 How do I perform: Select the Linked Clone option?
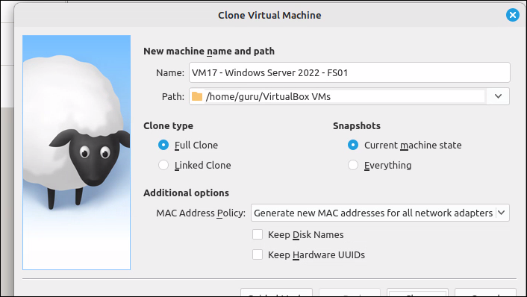point(163,166)
